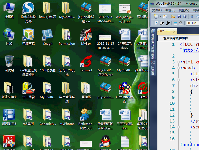Open the 文件(F) menu
Screen dimensions: 199x150
(x=157, y=10)
